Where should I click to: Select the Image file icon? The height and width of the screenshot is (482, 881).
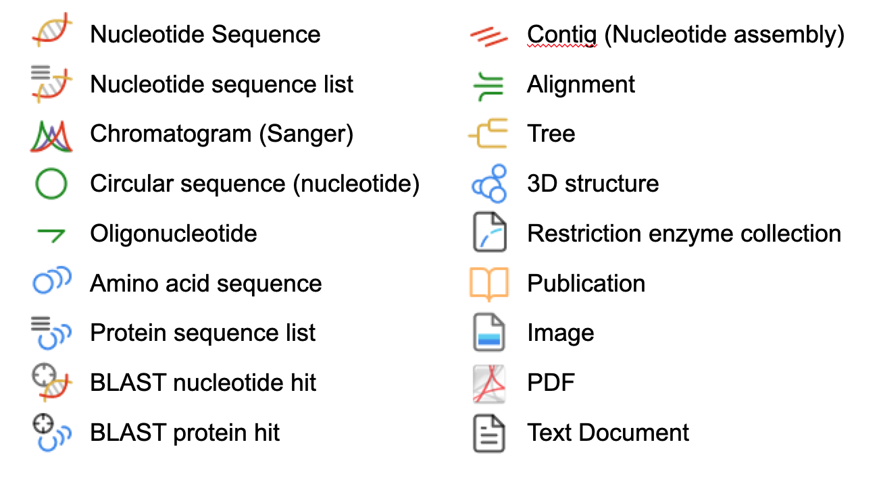coord(489,333)
